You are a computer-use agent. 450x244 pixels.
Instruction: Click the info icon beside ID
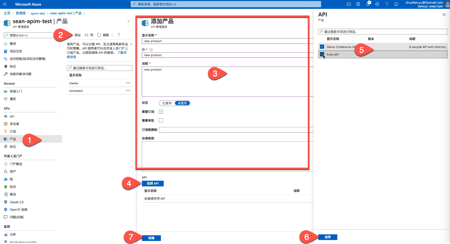[x=151, y=50]
